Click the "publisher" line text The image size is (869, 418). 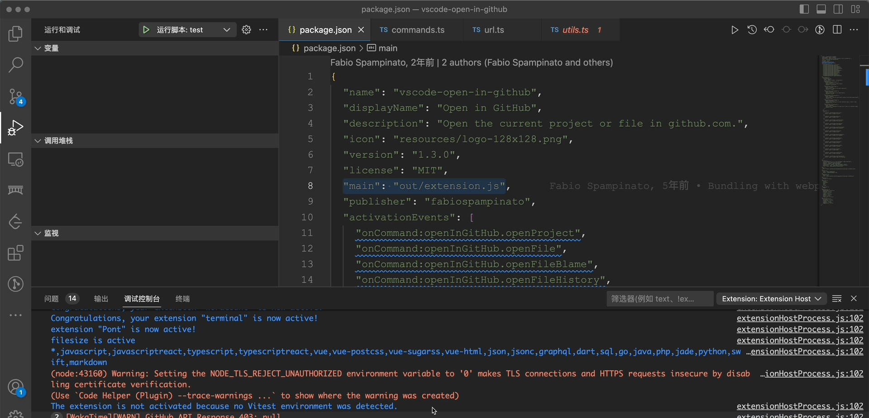[439, 202]
